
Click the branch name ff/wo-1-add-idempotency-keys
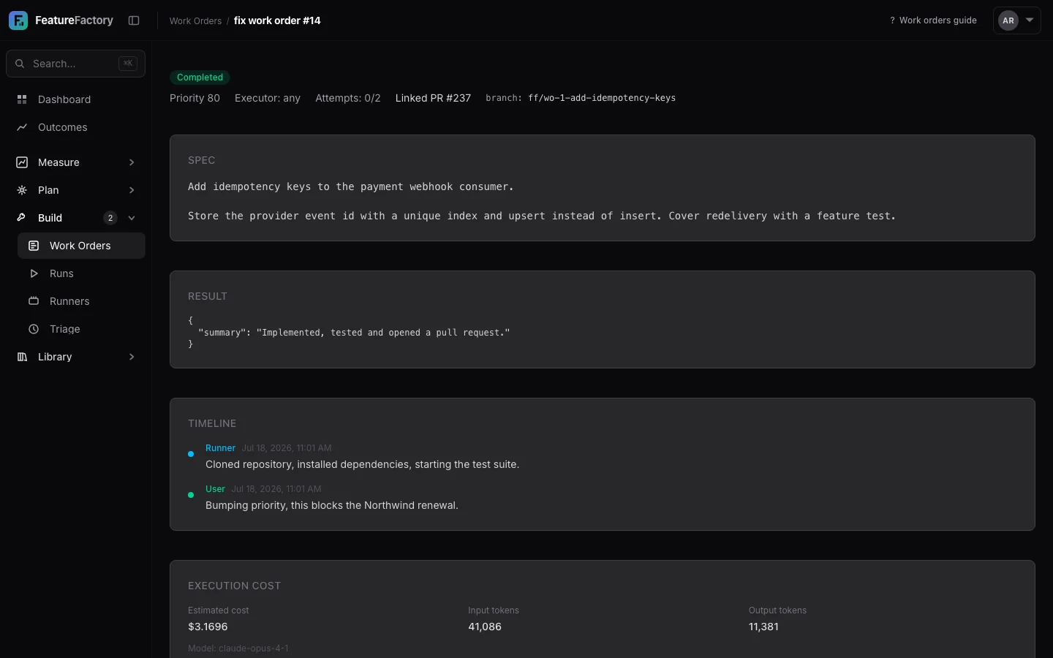(x=602, y=98)
